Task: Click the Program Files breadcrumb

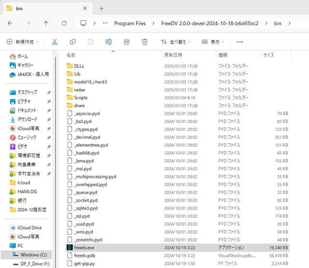Action: coord(130,24)
